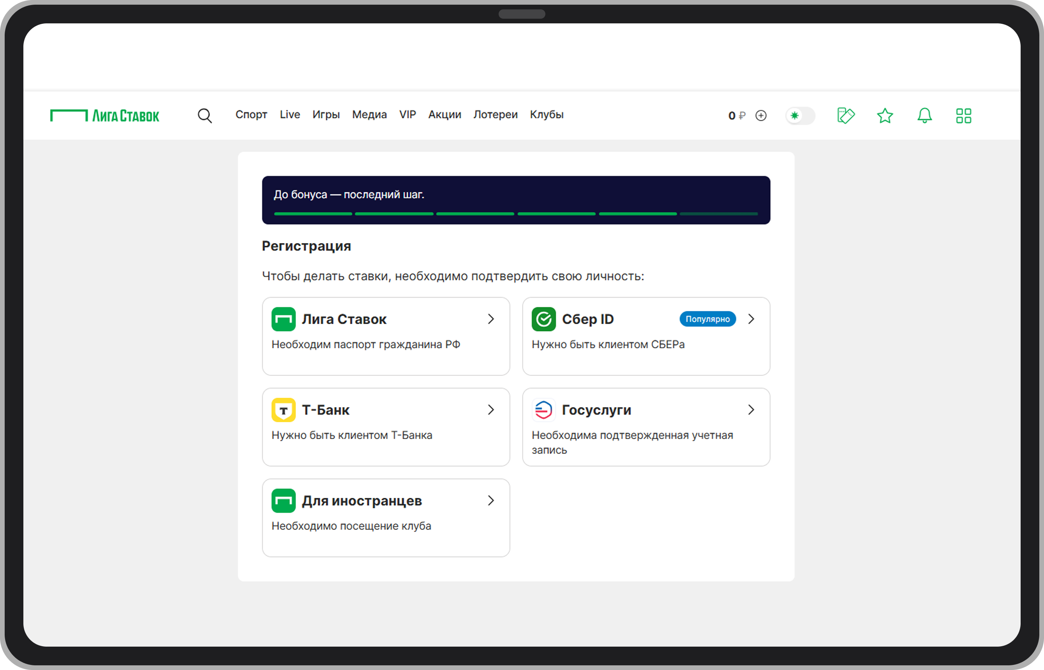This screenshot has height=670, width=1044.
Task: Open the Спорт menu item
Action: [251, 115]
